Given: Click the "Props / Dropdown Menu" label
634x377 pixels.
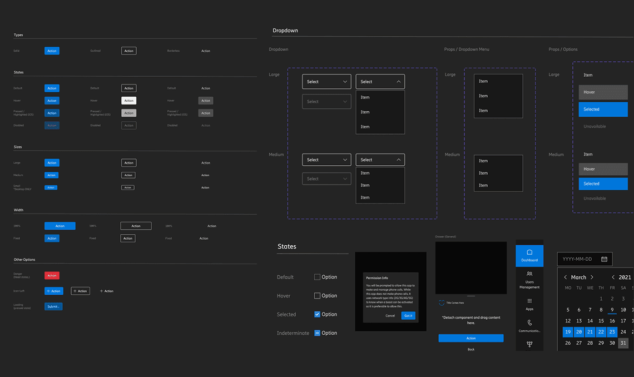Looking at the screenshot, I should click(467, 49).
